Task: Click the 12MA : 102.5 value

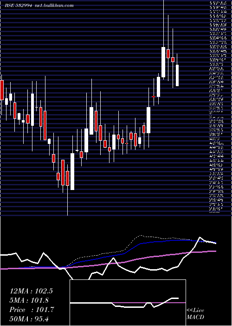Action: point(31,291)
